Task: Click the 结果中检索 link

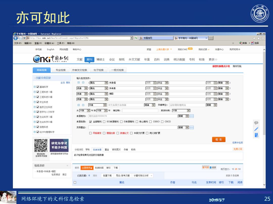Action: tap(237, 143)
